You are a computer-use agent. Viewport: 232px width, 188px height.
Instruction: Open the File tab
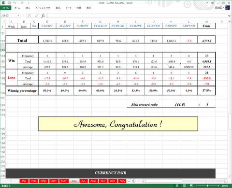point(6,8)
